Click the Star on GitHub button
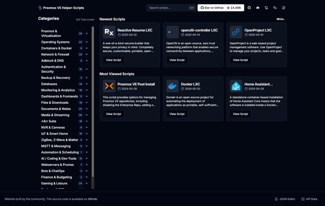 coord(221,8)
